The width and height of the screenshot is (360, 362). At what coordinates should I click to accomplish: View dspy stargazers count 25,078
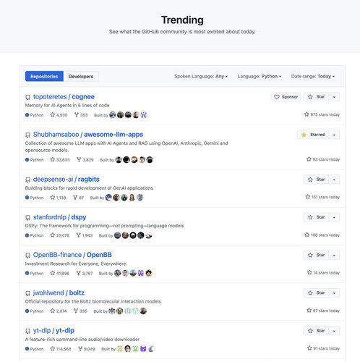pos(59,235)
